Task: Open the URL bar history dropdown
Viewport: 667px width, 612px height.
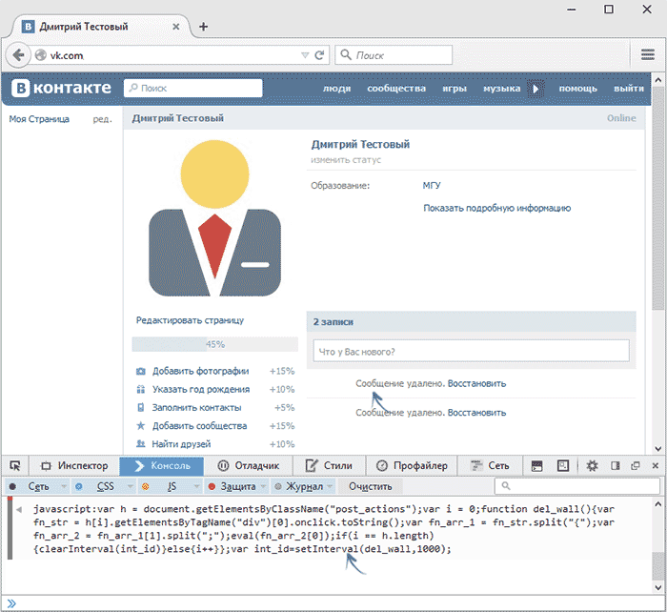Action: pos(305,55)
